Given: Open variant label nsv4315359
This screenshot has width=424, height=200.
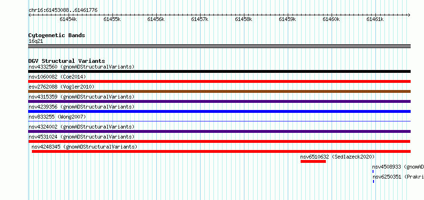Looking at the screenshot, I should pos(81,97).
